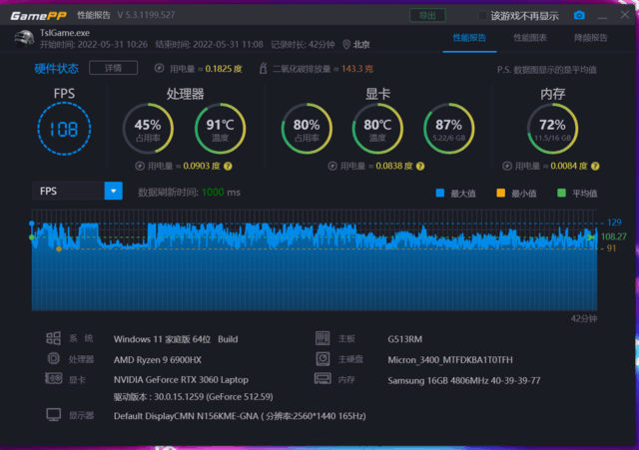
Task: Click the Default DisplayCMN N156KME-GNA text
Action: click(240, 416)
